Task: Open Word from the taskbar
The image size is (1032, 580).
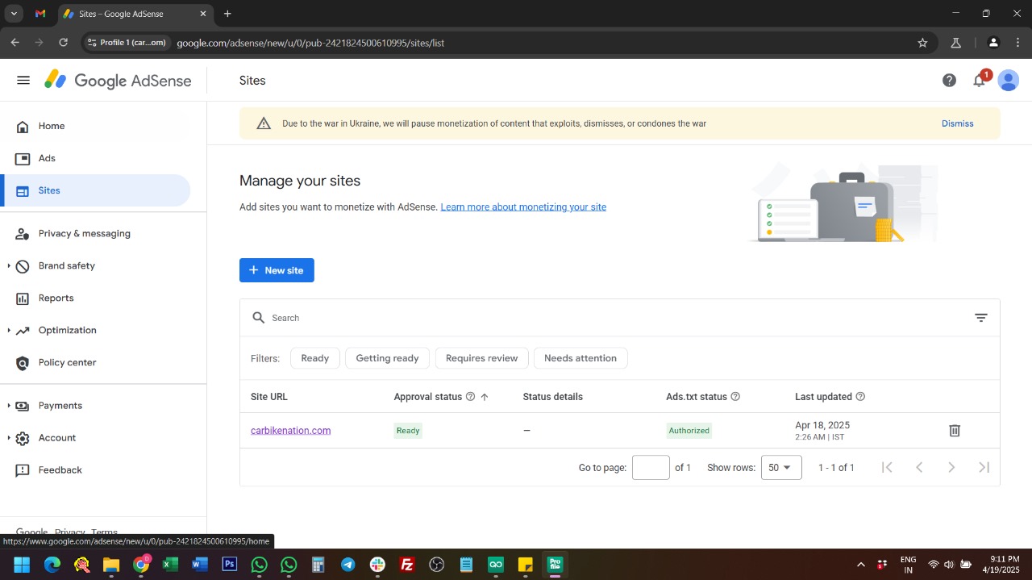Action: click(200, 565)
